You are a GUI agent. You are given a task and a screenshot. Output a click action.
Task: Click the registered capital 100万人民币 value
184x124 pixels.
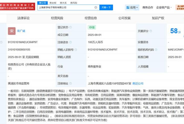click(95, 42)
